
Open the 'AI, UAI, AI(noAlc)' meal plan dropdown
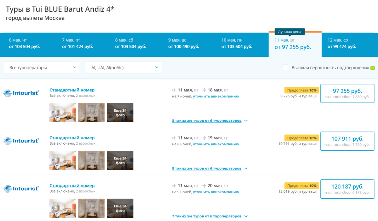pos(123,67)
